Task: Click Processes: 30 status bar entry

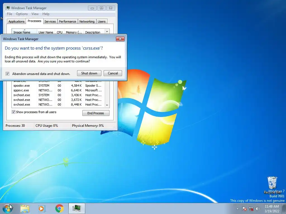Action: tap(15, 126)
